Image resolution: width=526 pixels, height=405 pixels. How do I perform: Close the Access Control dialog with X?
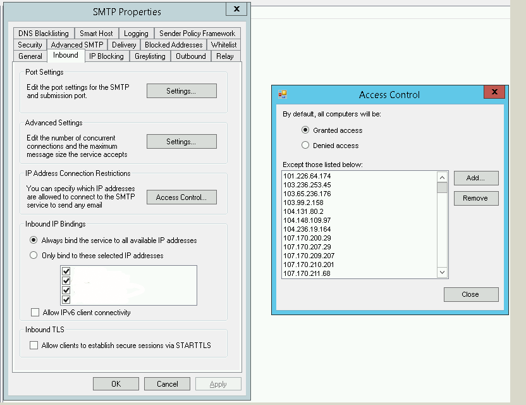[x=494, y=93]
